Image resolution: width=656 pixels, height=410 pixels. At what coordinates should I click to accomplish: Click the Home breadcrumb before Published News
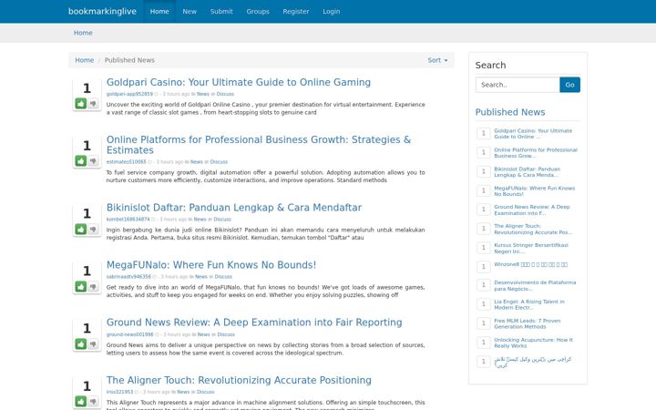point(84,60)
